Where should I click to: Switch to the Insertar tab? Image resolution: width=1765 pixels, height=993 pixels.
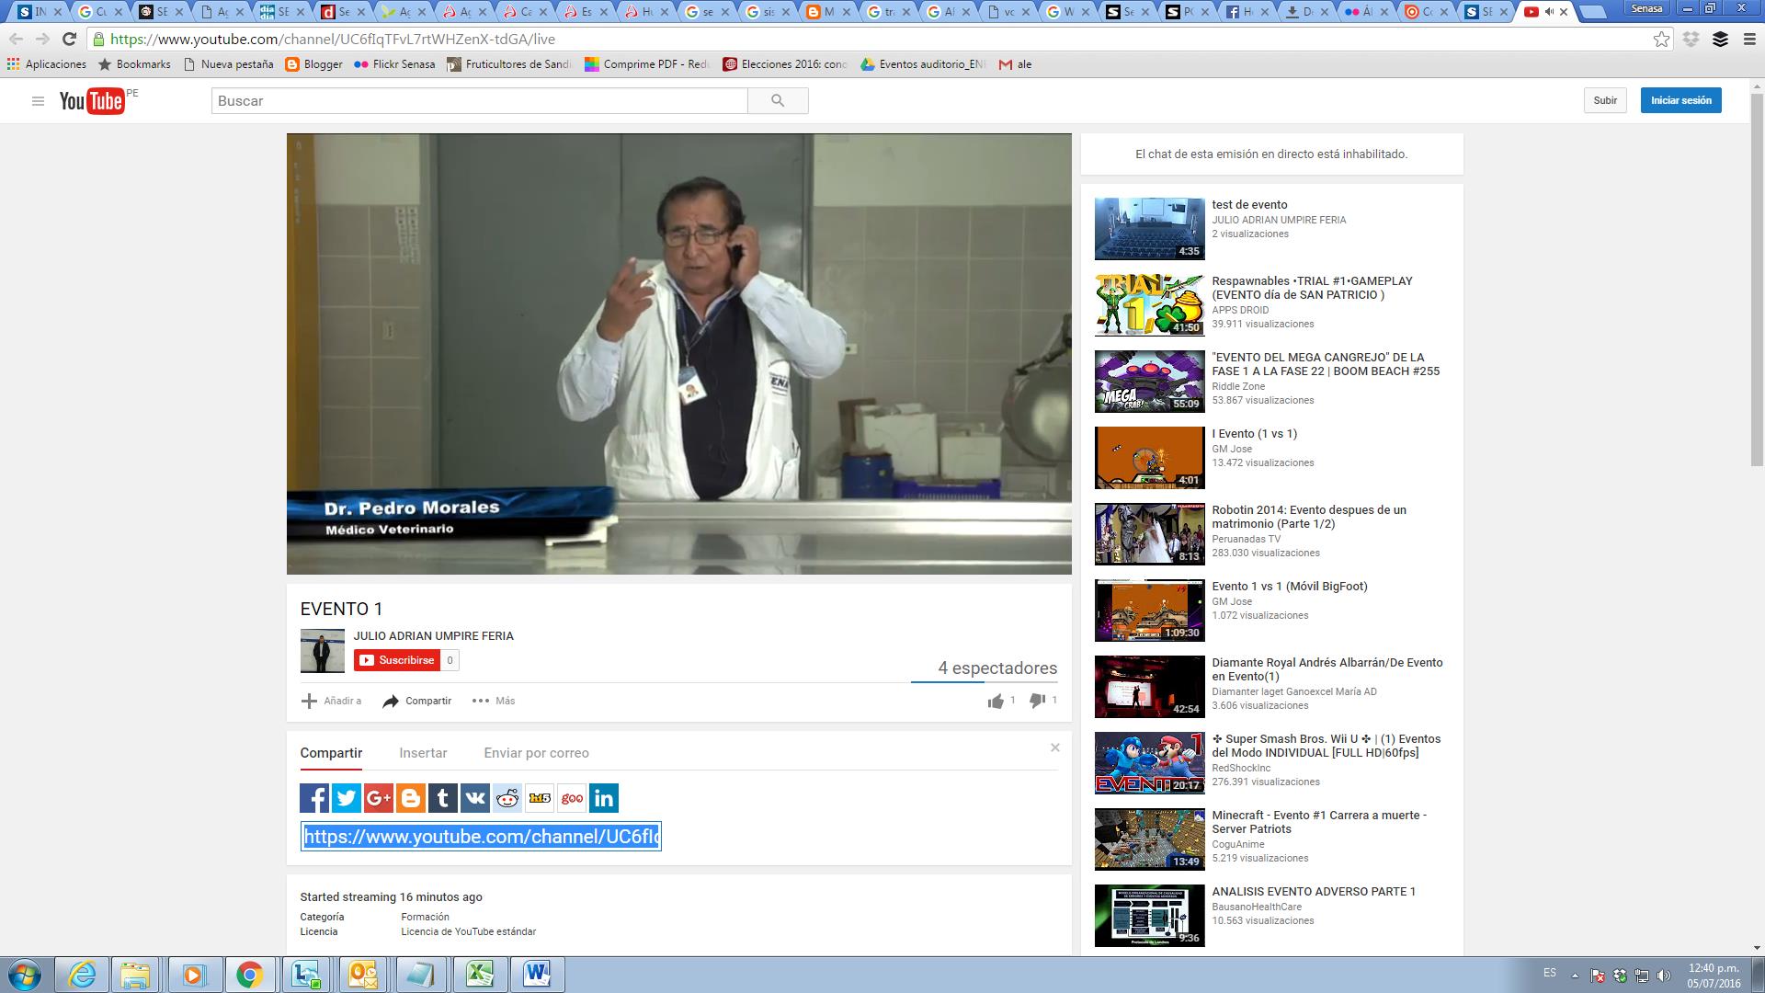(423, 753)
